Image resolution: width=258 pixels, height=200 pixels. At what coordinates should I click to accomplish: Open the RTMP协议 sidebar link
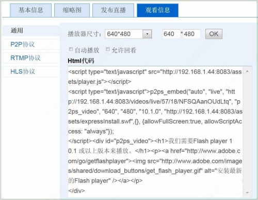click(x=31, y=58)
